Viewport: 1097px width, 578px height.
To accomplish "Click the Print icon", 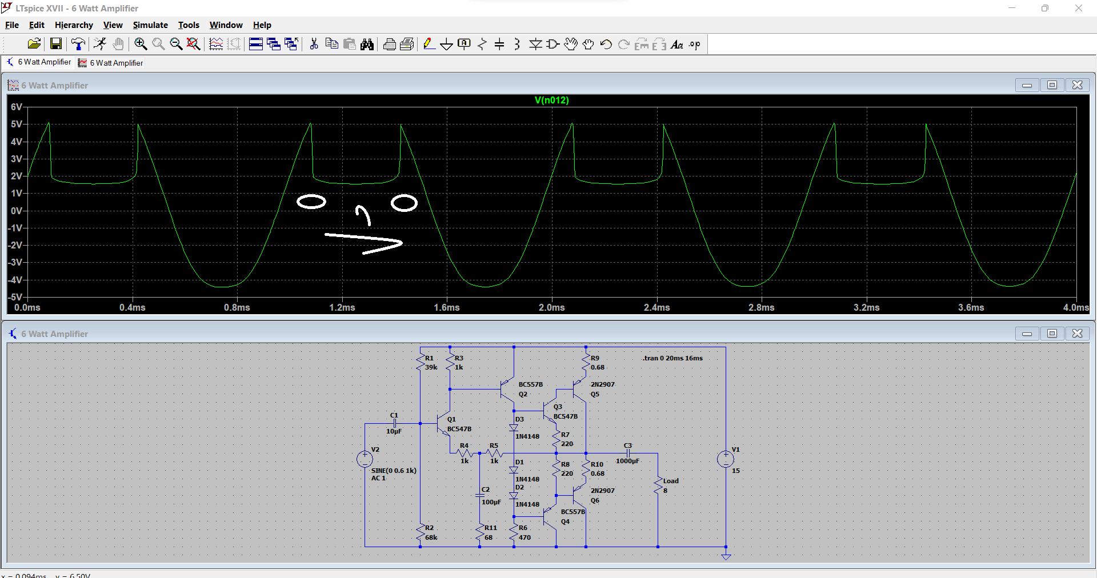I will pyautogui.click(x=390, y=44).
